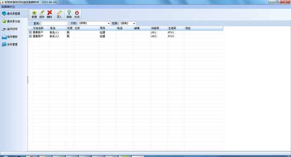Image resolution: width=291 pixels, height=157 pixels.
Task: Click the 新增 (Add) toolbar icon
Action: point(34,13)
